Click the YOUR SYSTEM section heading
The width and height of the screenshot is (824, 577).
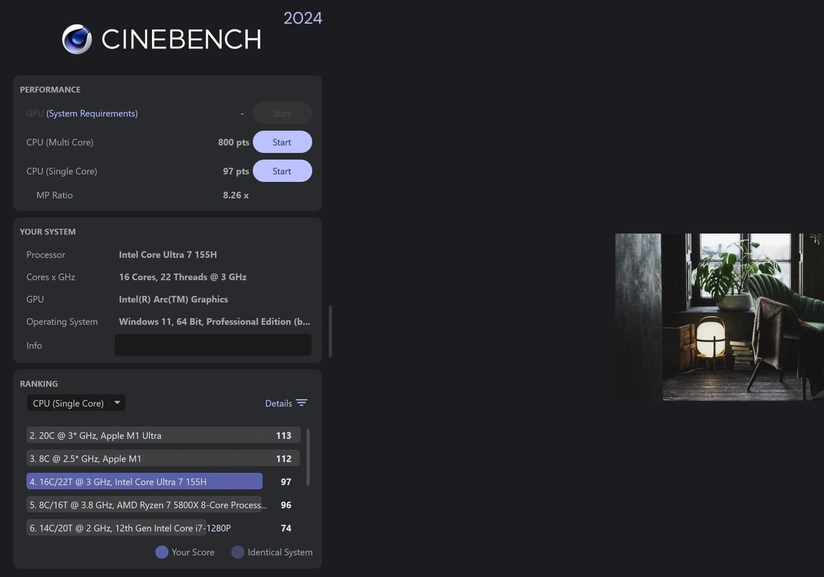pos(48,232)
